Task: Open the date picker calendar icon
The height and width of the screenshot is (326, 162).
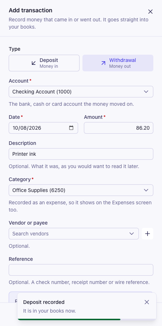Action: point(71,128)
